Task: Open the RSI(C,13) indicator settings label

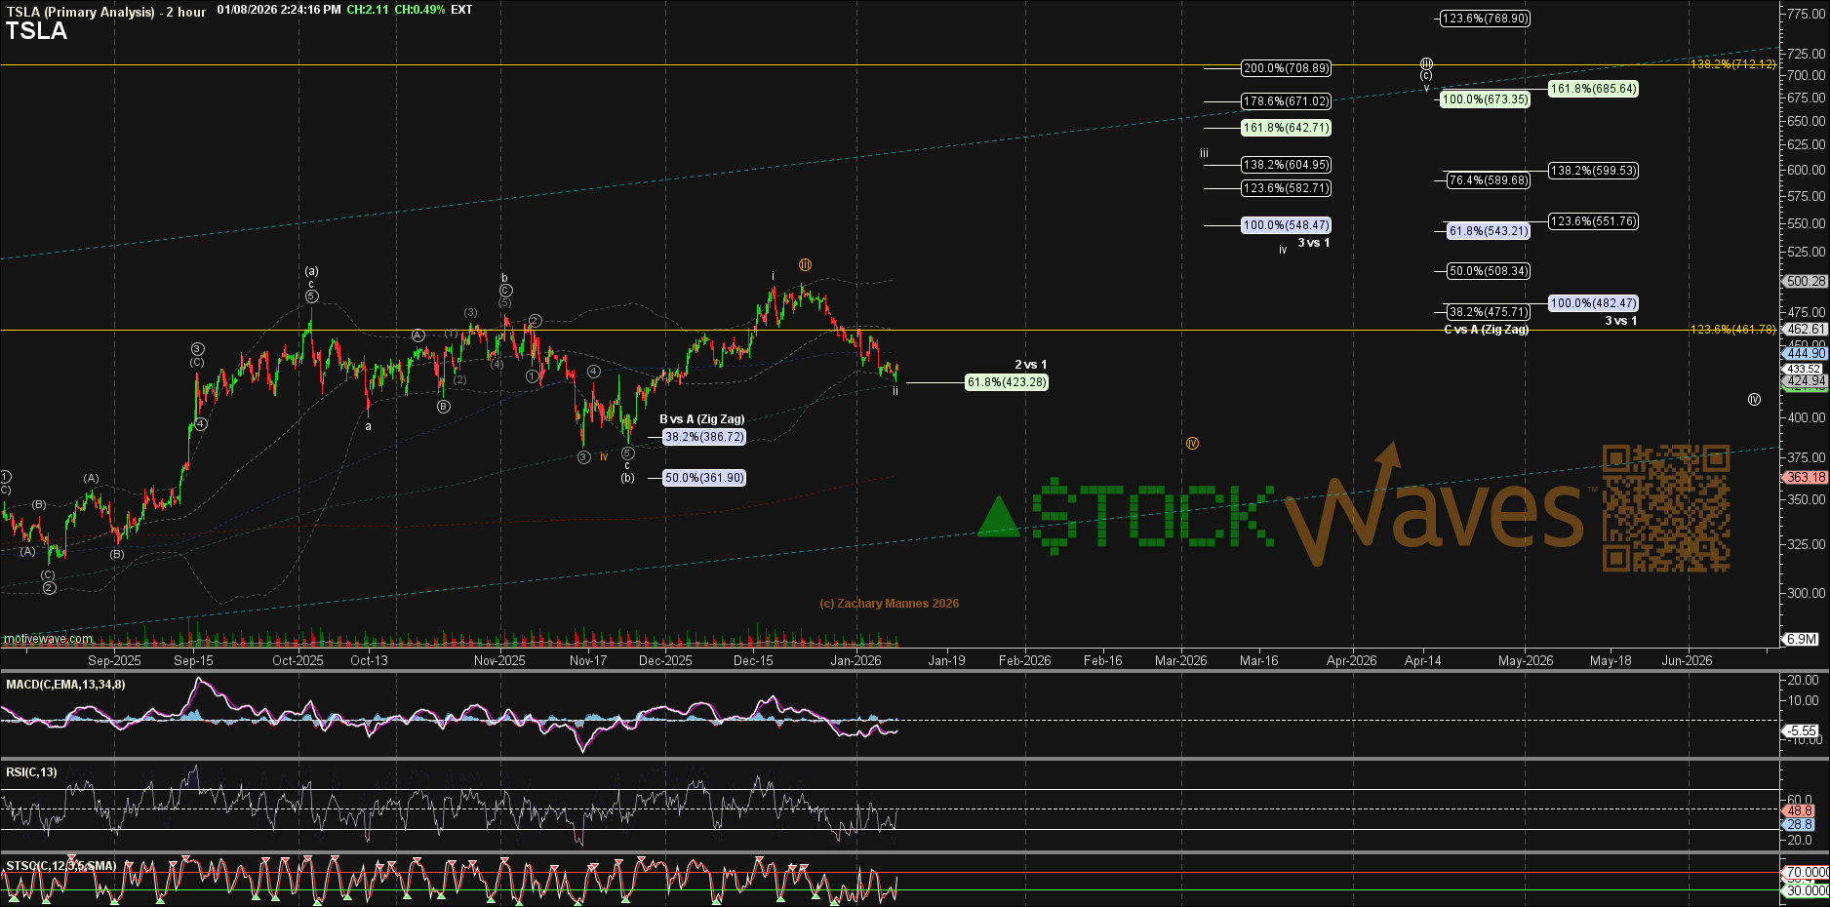Action: coord(31,772)
